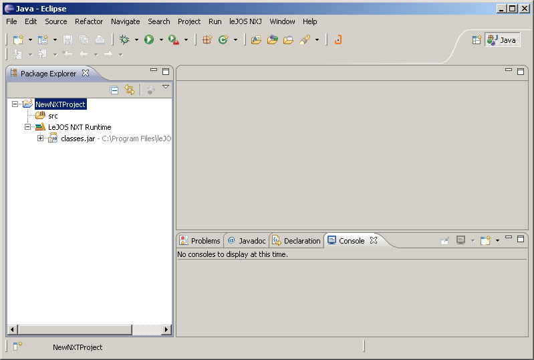Click the Last Edit Location icon

click(68, 54)
